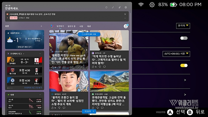The width and height of the screenshot is (208, 117).
Task: Open the profile avatar in widgets feed
Action: point(126,26)
